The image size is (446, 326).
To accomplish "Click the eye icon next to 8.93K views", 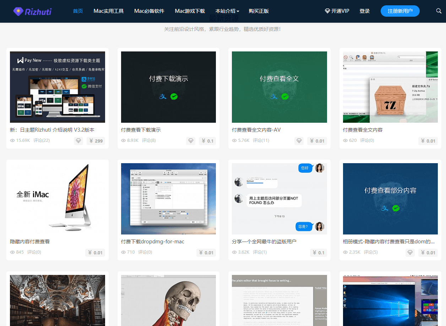I will coord(124,141).
